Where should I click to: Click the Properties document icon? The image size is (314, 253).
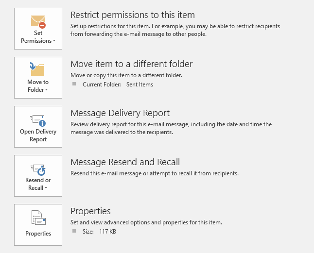(x=38, y=218)
